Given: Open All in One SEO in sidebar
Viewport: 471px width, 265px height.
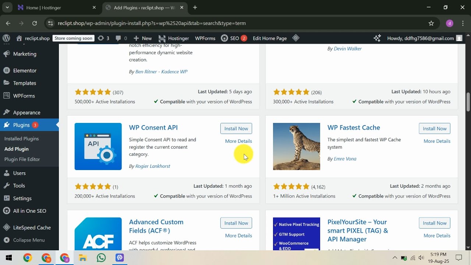Looking at the screenshot, I should [29, 211].
